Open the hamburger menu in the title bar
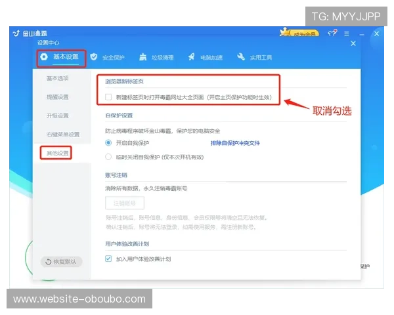Image resolution: width=394 pixels, height=315 pixels. tap(347, 33)
